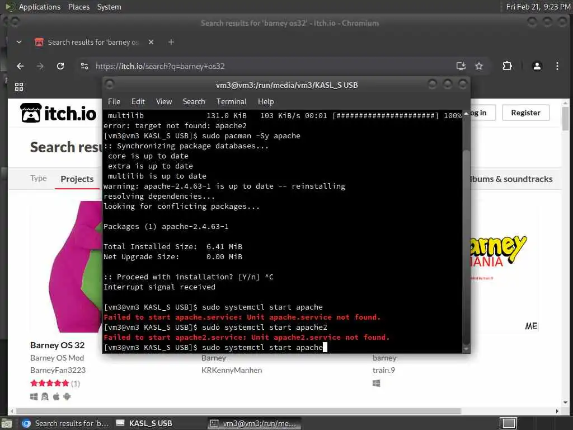Viewport: 573px width, 430px height.
Task: Open a new Chromium tab
Action: (171, 42)
